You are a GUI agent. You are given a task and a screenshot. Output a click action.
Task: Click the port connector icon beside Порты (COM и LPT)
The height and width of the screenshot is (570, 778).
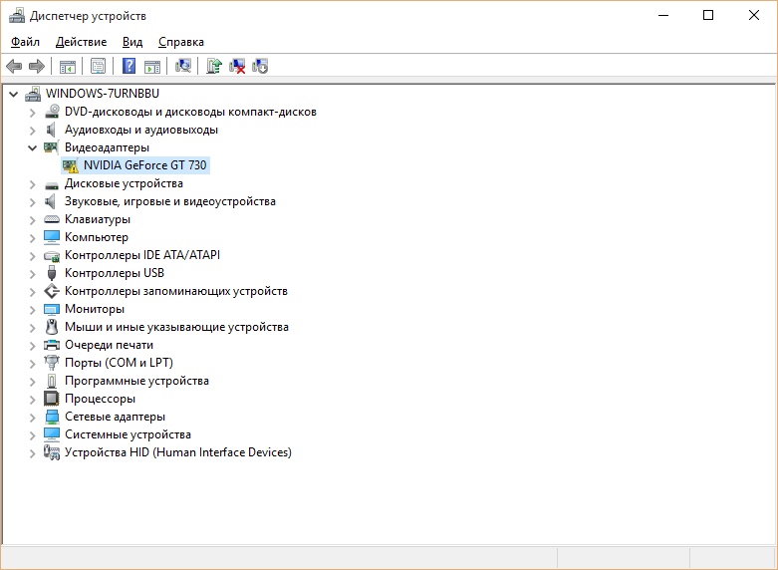tap(52, 363)
